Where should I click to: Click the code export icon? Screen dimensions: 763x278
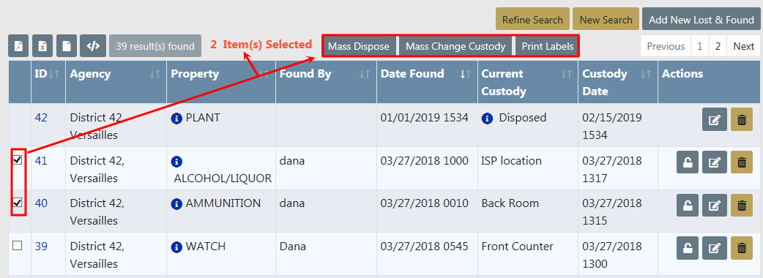tap(93, 46)
